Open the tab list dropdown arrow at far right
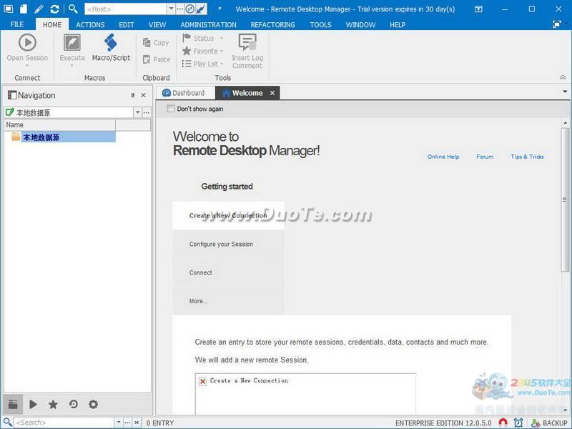572x429 pixels. pos(565,92)
